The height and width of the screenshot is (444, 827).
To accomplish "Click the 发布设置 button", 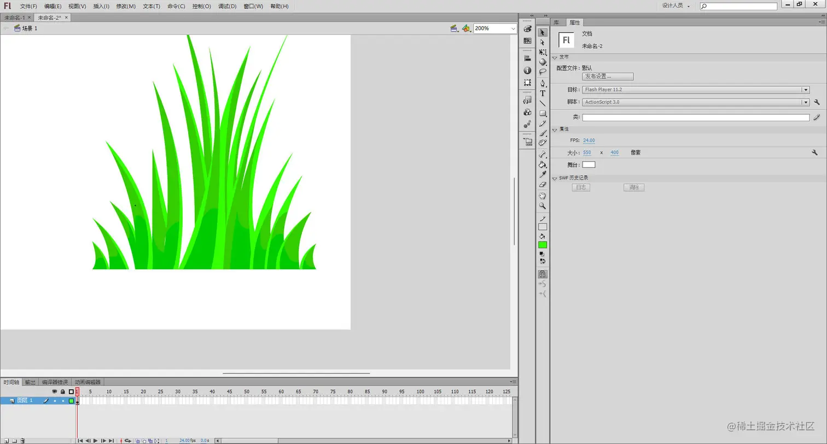I will (x=608, y=76).
